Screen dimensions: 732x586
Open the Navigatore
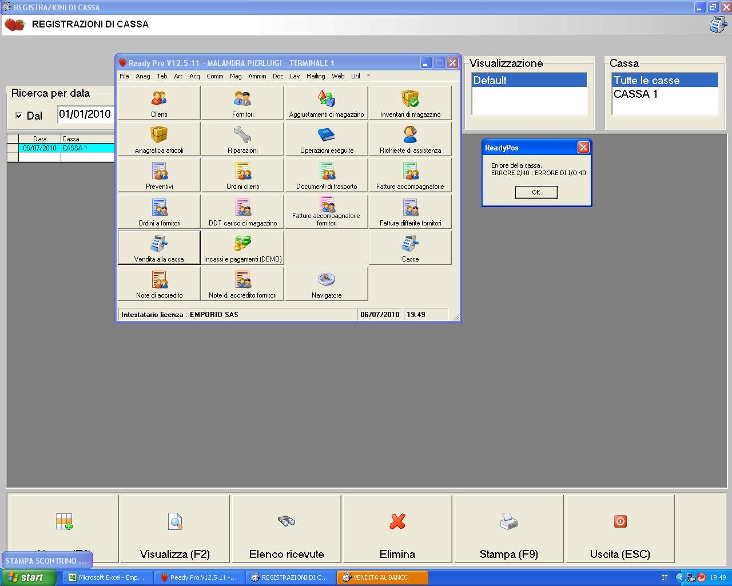click(327, 283)
